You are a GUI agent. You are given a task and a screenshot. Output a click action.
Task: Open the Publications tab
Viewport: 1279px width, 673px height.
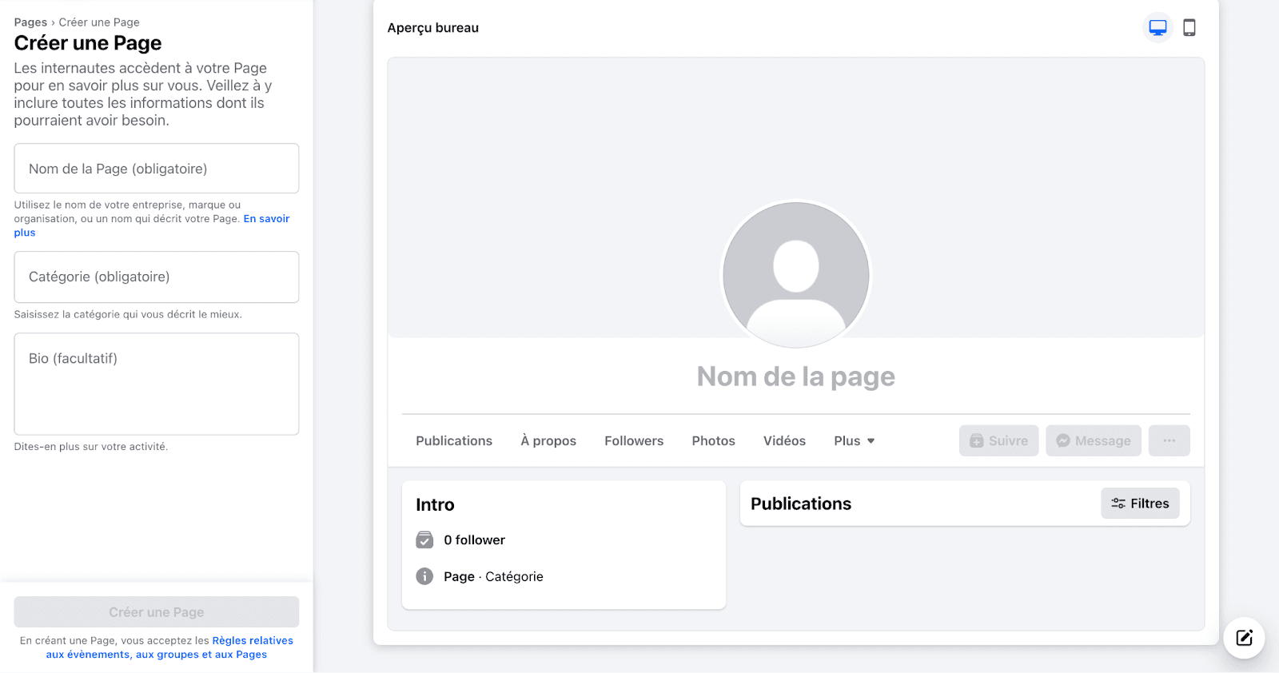point(454,441)
